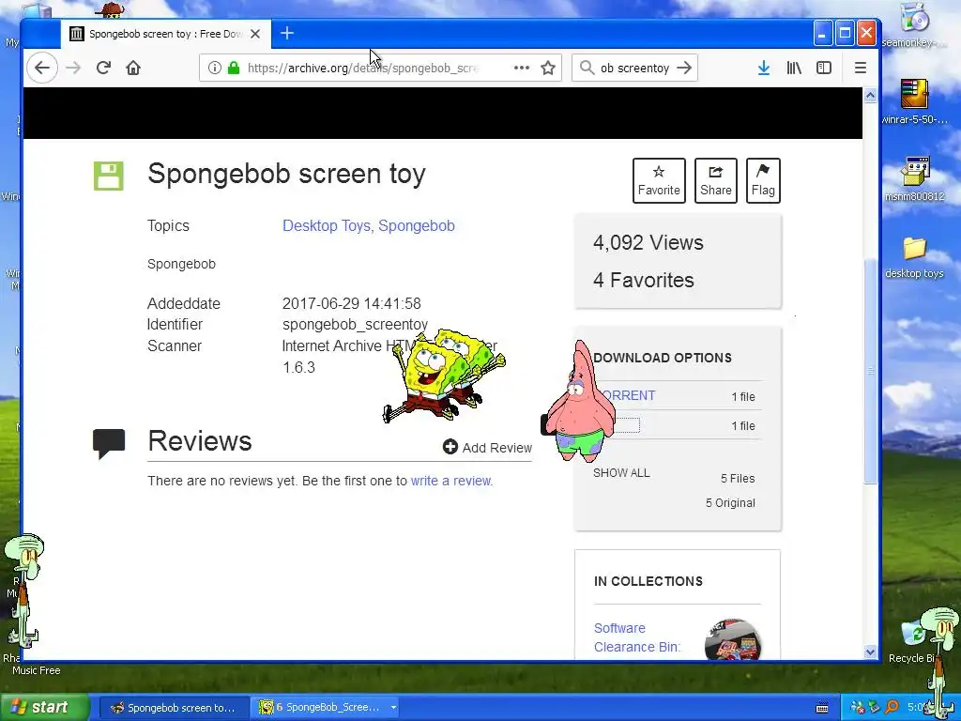Click the orange magnifier system tray icon

[x=892, y=708]
